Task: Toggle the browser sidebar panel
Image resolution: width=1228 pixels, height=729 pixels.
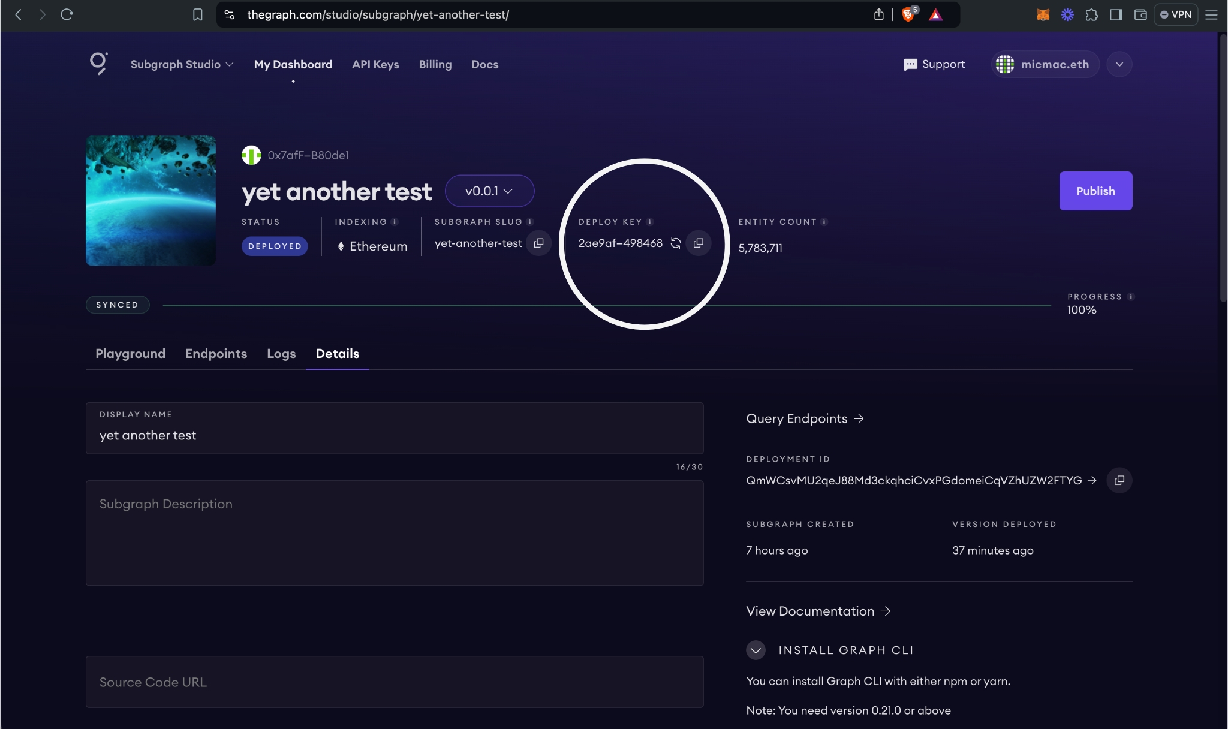Action: click(1116, 14)
